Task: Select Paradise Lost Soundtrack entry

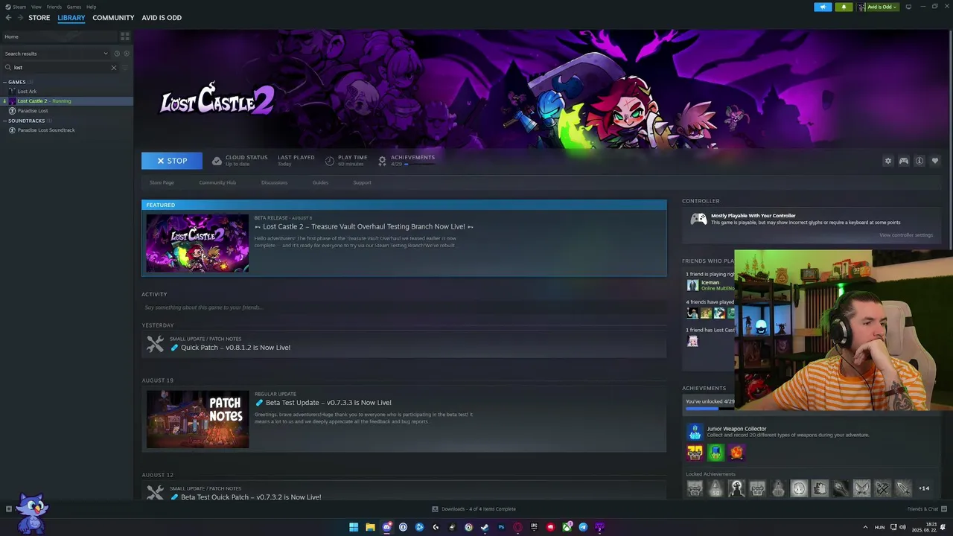Action: [45, 130]
